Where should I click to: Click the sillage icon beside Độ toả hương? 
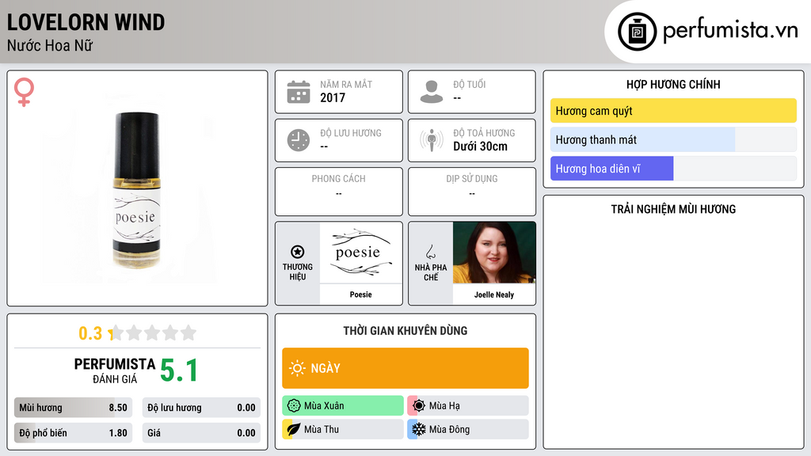[432, 140]
